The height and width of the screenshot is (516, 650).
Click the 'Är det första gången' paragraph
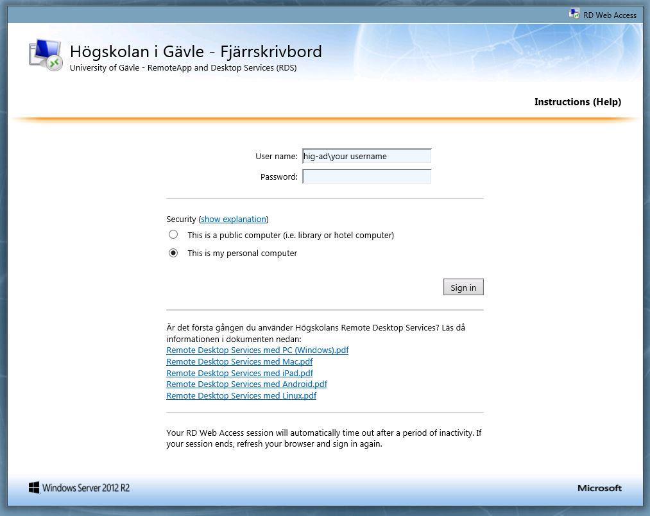(x=316, y=333)
